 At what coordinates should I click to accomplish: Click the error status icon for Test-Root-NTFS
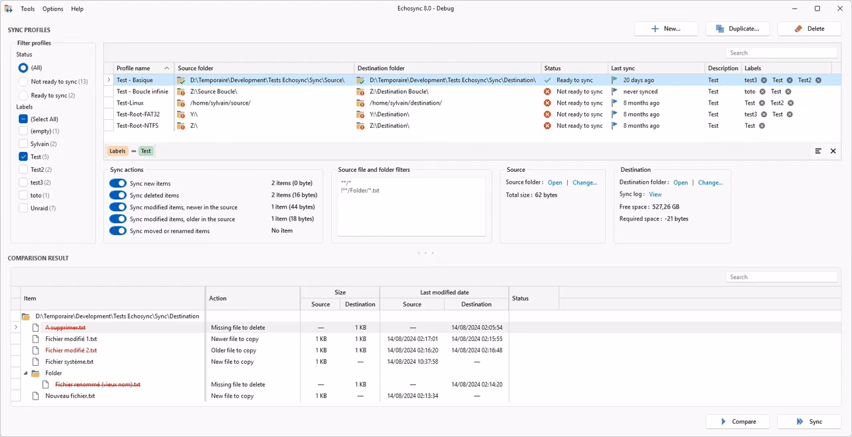[548, 125]
